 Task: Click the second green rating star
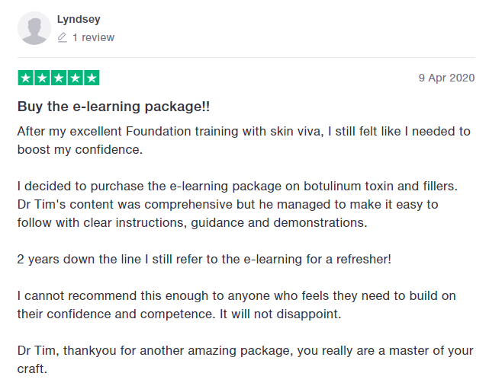tap(42, 78)
